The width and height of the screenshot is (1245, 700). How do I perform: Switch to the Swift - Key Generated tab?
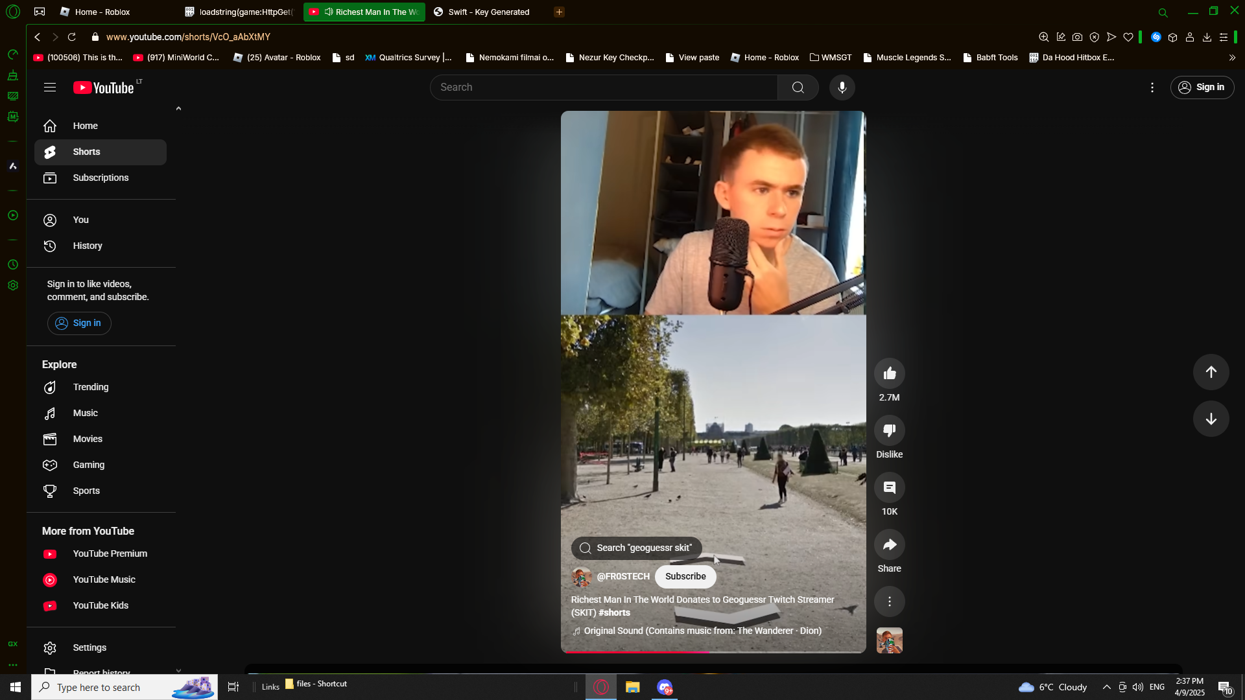pos(489,12)
